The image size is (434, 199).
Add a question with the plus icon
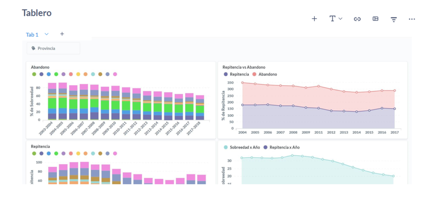[x=314, y=19]
